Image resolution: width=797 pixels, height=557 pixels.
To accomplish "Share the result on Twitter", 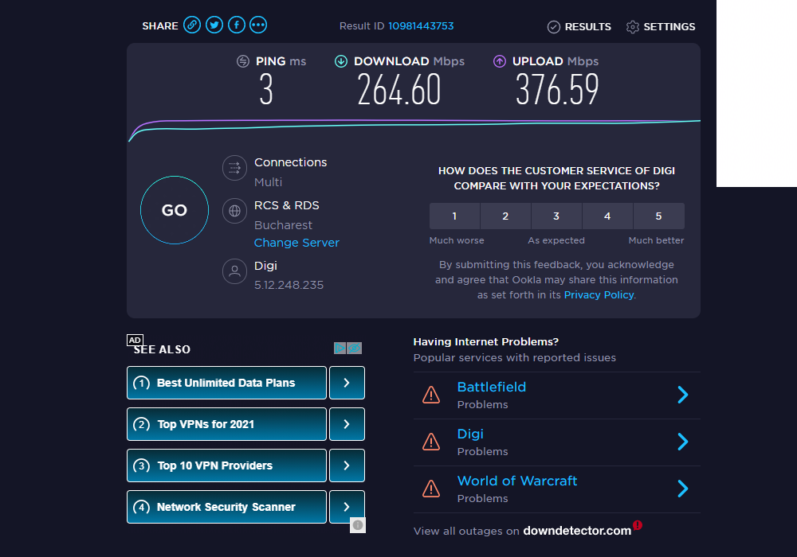I will pos(214,25).
